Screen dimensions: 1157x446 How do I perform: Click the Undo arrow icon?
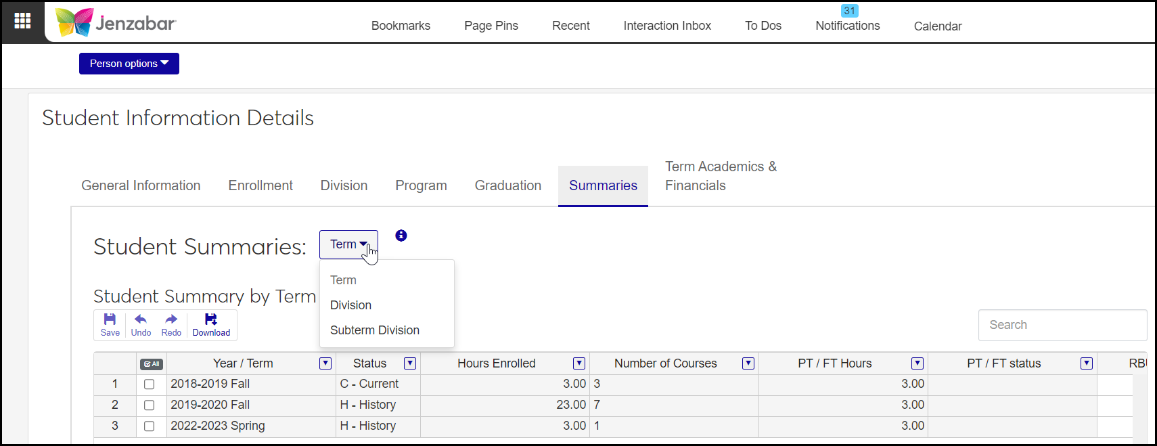[141, 325]
